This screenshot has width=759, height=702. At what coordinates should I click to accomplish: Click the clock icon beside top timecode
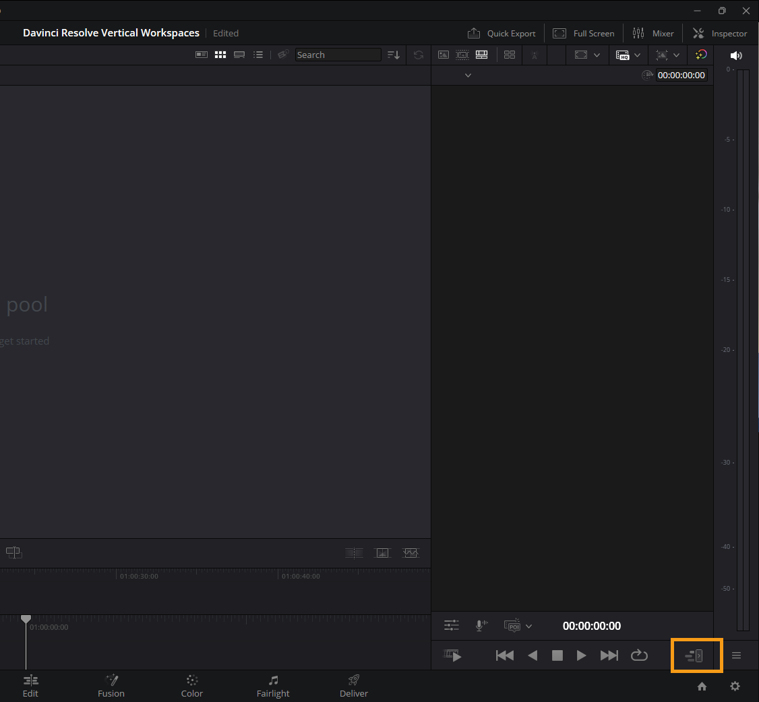tap(647, 75)
